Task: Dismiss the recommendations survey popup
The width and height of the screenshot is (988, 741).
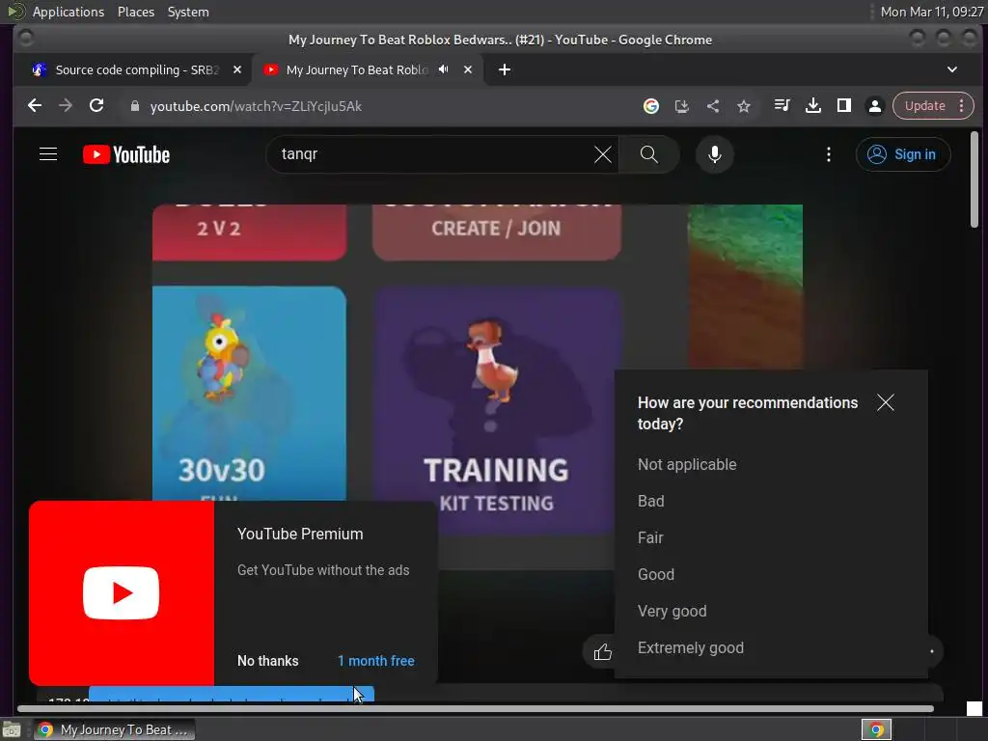Action: click(886, 402)
